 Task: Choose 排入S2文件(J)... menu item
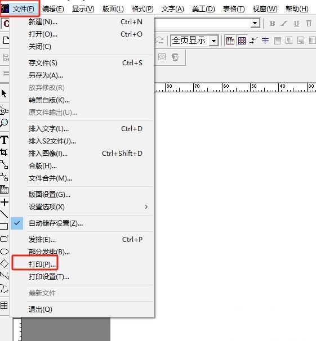click(83, 141)
